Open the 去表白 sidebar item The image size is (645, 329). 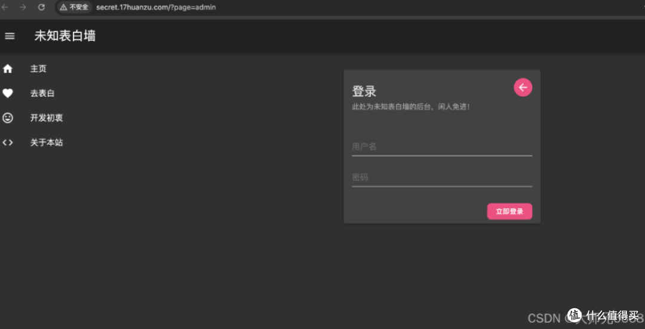[x=42, y=93]
